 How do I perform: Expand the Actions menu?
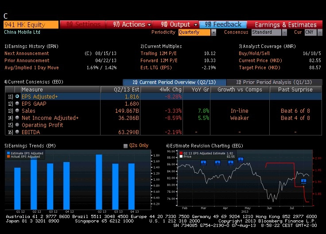coord(129,24)
